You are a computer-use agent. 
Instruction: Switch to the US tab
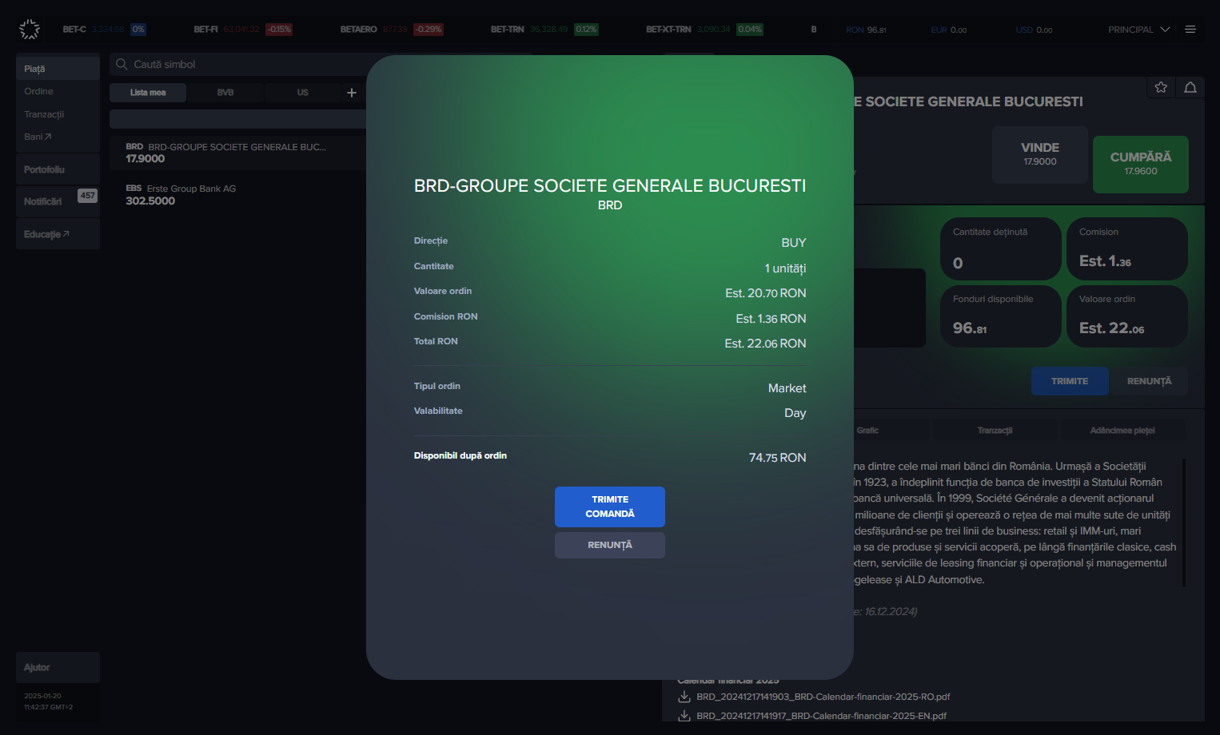coord(302,93)
